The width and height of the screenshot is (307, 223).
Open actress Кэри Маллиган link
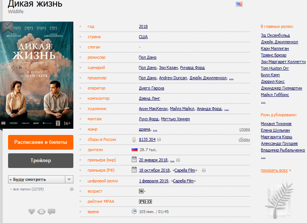(275, 48)
